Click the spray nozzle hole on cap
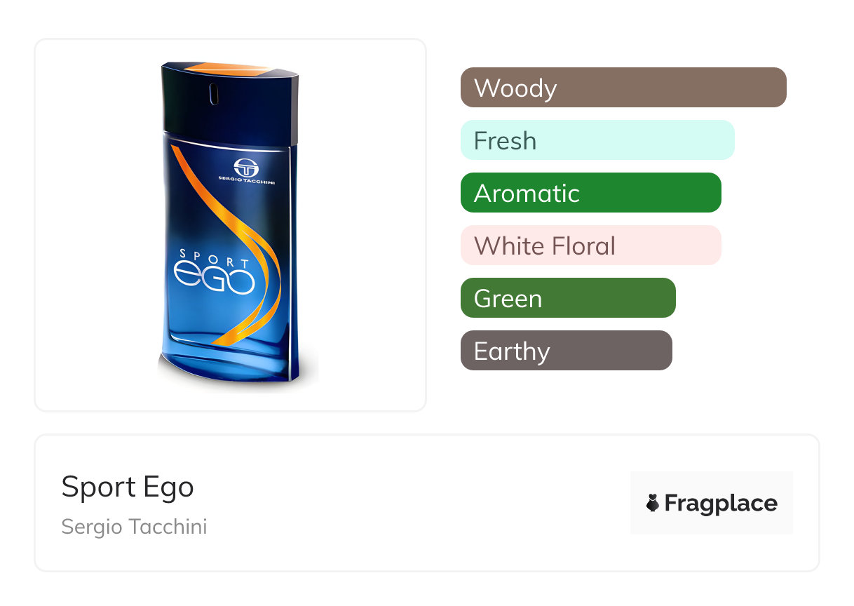854x606 pixels. point(215,93)
